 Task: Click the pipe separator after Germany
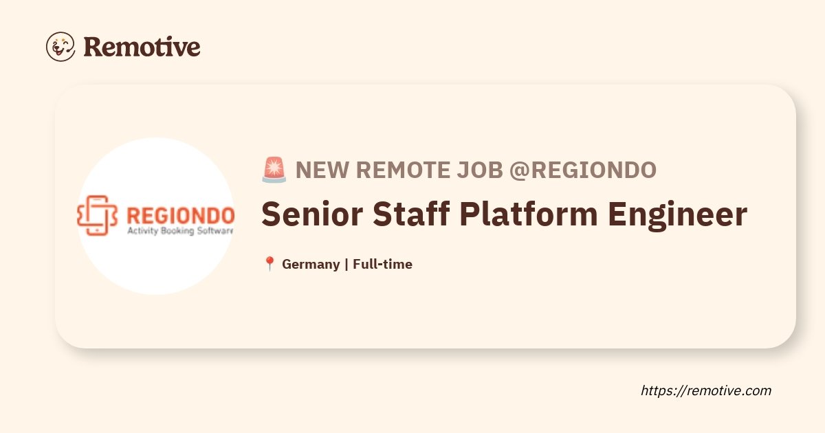pos(346,264)
